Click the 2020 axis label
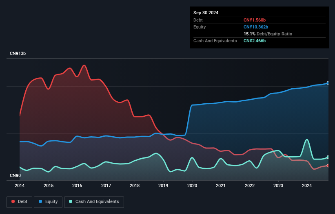Screen dimensions: 335x214 click(x=192, y=186)
